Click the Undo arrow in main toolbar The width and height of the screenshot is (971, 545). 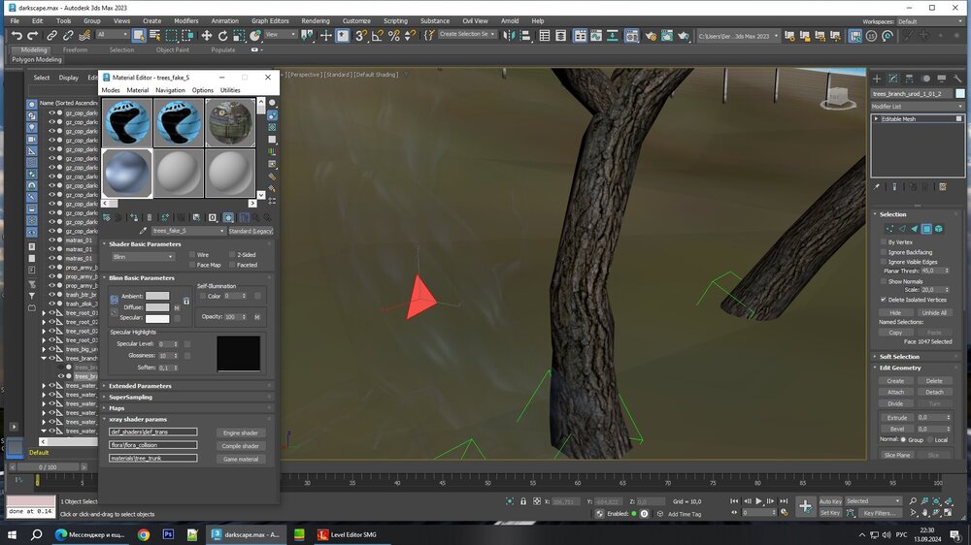(x=17, y=35)
